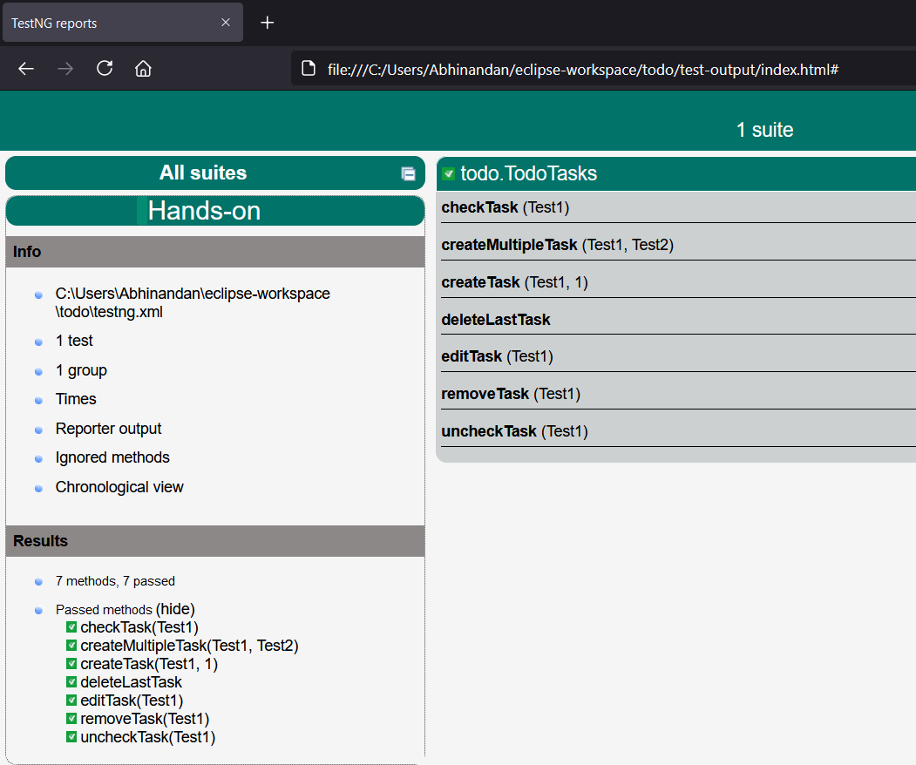Jump to editTask(Test1) result
Viewport: 916px width, 765px height.
point(132,700)
